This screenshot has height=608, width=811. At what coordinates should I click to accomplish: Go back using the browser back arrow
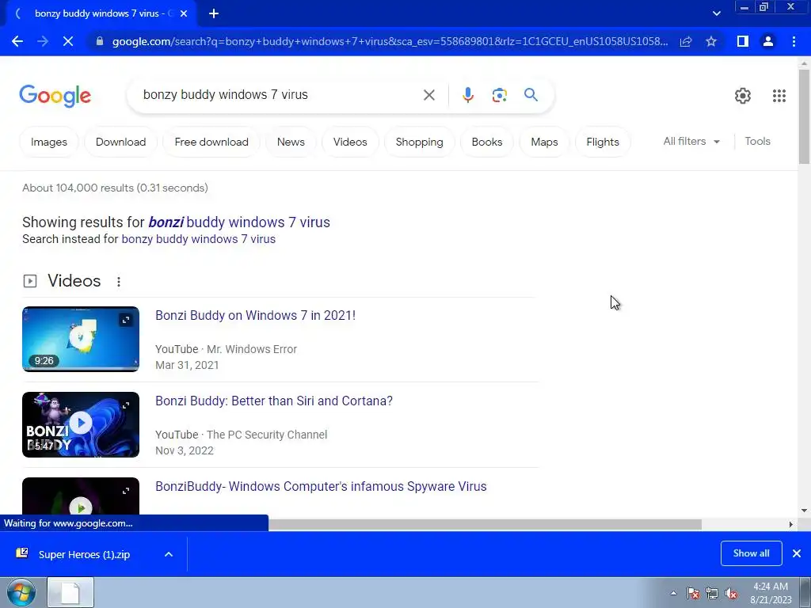pos(17,41)
